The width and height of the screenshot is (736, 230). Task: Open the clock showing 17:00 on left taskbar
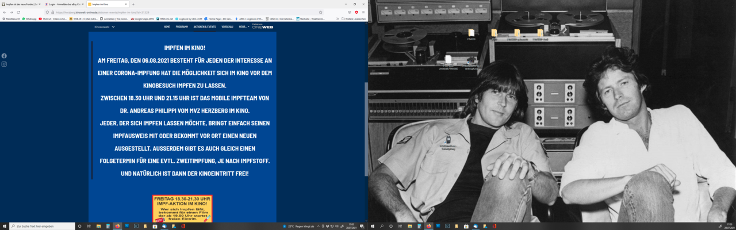pos(351,226)
